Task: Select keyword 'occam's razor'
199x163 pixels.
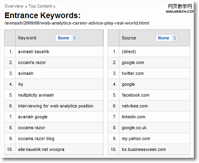Action: 32,62
